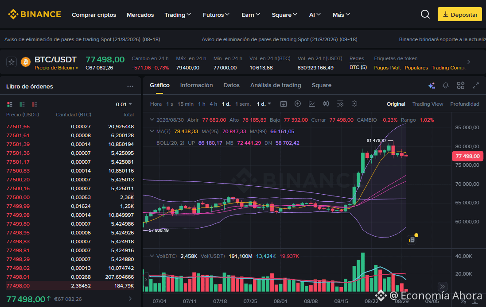Image resolution: width=486 pixels, height=307 pixels.
Task: Open more details arrow beside last price
Action: pyautogui.click(x=130, y=299)
